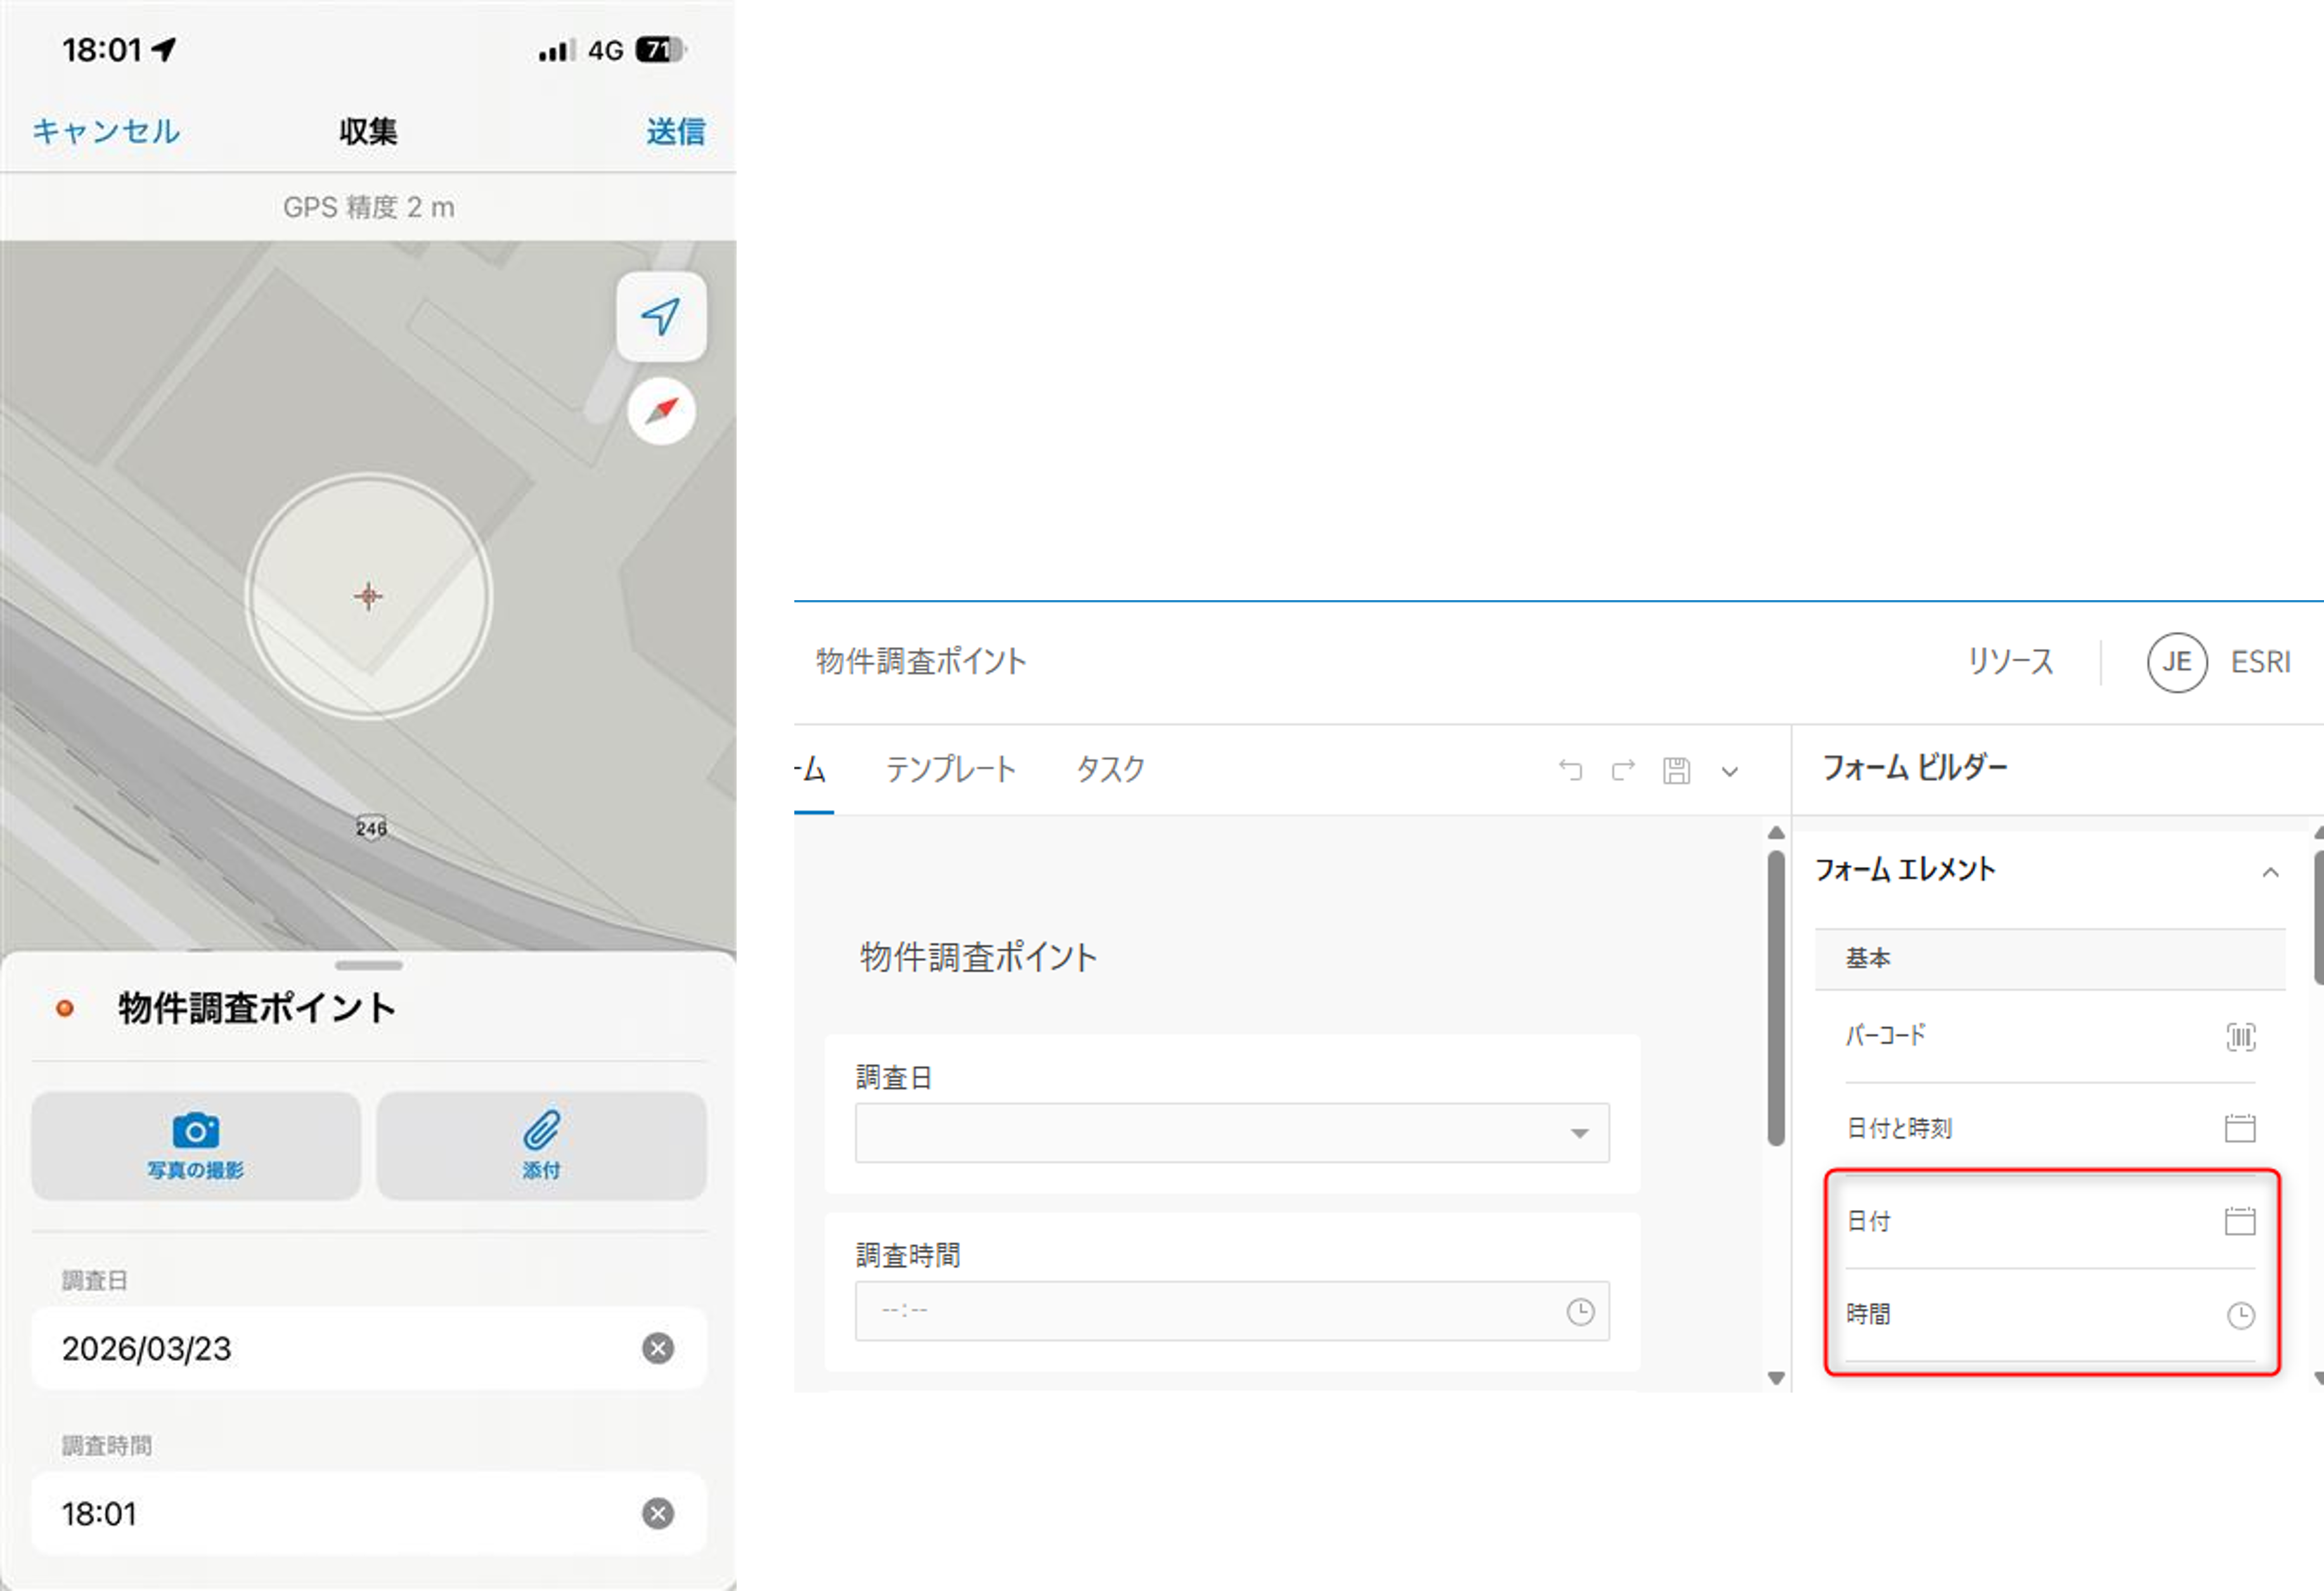2324x1591 pixels.
Task: Clear the 2026/03/23 survey date value
Action: 657,1348
